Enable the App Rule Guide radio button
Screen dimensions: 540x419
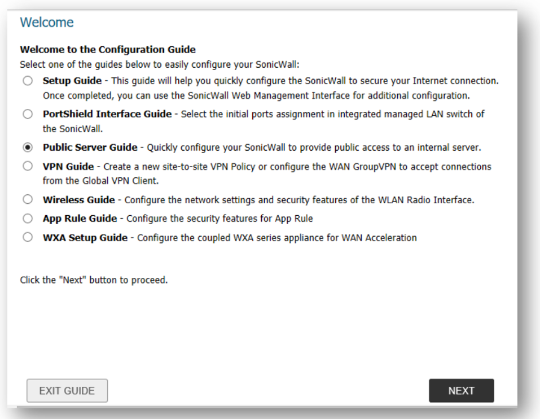coord(28,219)
